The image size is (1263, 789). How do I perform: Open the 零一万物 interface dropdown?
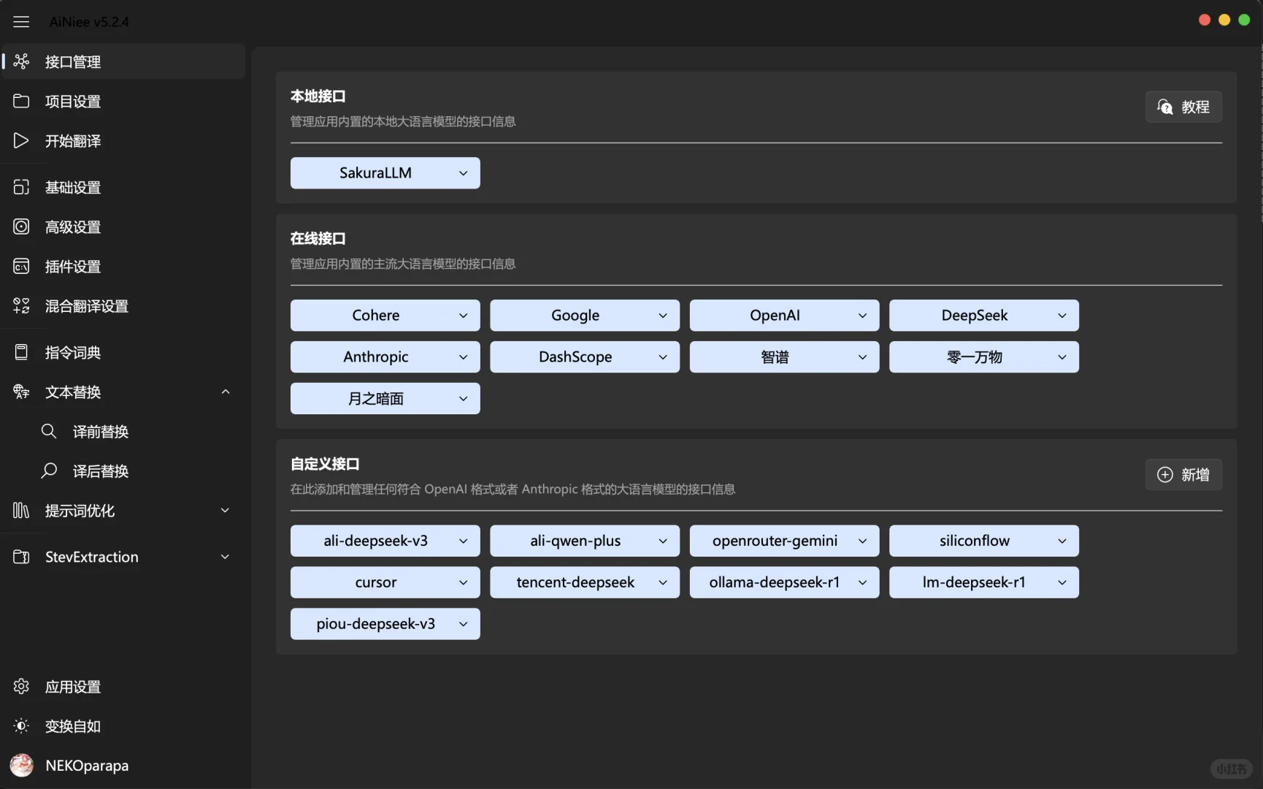[x=983, y=357]
